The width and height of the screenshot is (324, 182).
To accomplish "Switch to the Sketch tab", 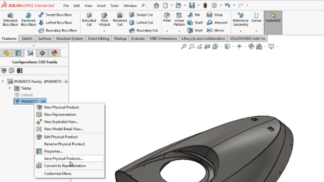I will (x=27, y=38).
